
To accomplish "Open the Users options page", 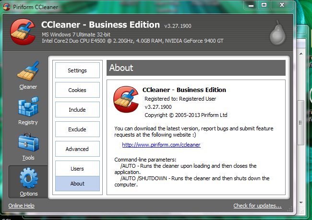I will pyautogui.click(x=77, y=169).
